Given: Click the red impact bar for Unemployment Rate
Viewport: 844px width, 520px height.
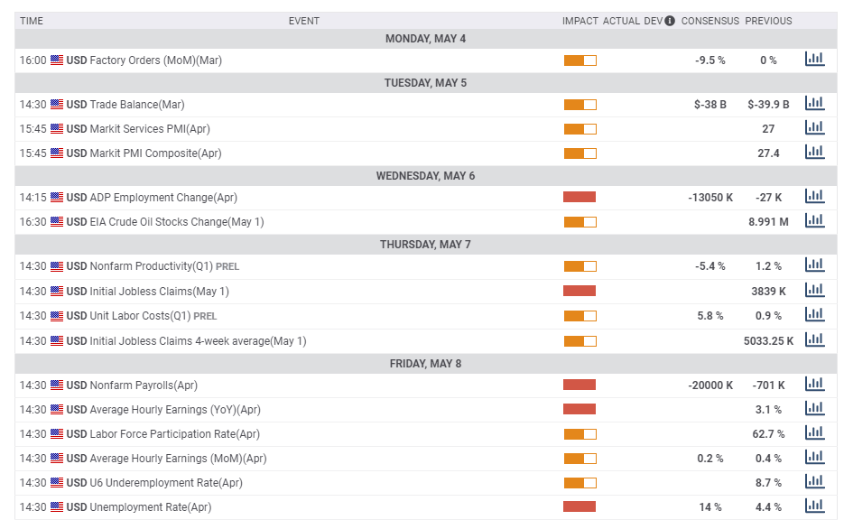Looking at the screenshot, I should coord(580,507).
